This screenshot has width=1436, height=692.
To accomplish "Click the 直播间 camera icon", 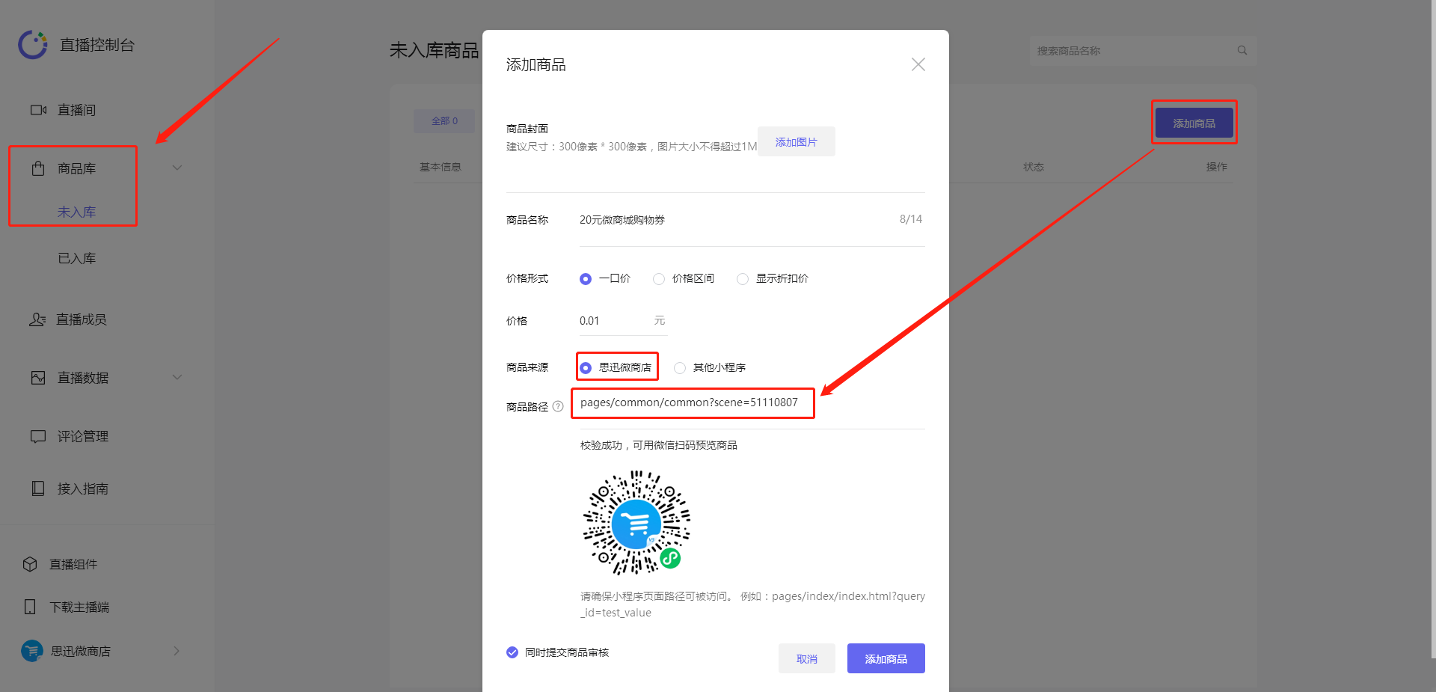I will (x=38, y=110).
